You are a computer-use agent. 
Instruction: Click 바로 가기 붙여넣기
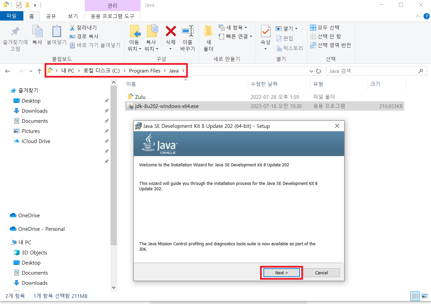(x=95, y=45)
